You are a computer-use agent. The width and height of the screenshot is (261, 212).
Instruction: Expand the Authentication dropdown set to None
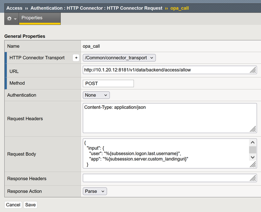(97, 95)
